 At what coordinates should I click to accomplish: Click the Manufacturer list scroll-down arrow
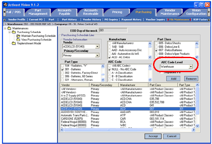150,57
